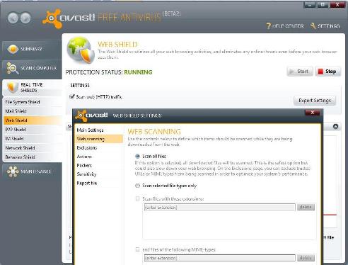Screen dimensions: 348x265
Task: Open the Summary section
Action: (32, 49)
